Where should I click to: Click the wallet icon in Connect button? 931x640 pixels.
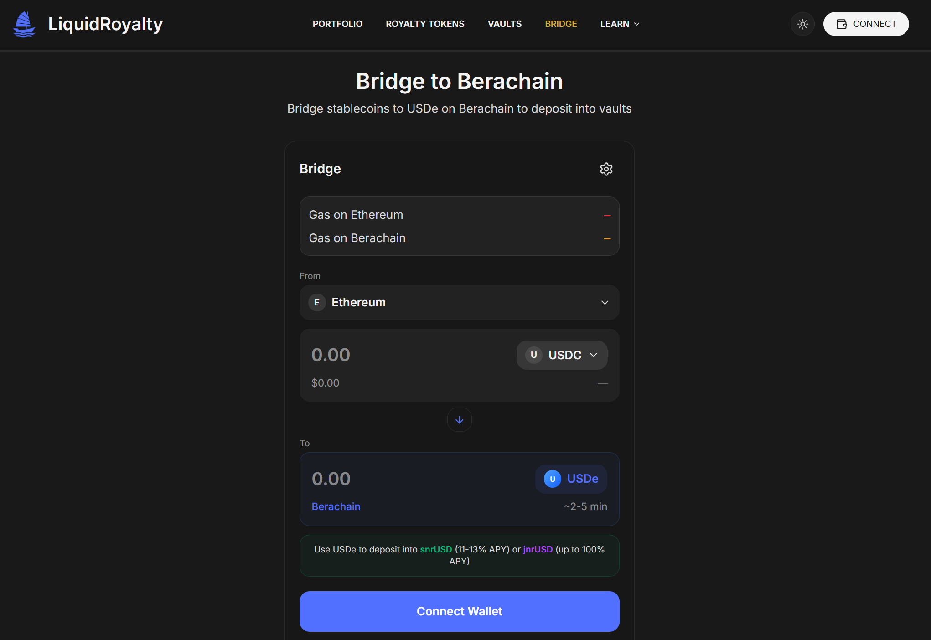click(842, 24)
